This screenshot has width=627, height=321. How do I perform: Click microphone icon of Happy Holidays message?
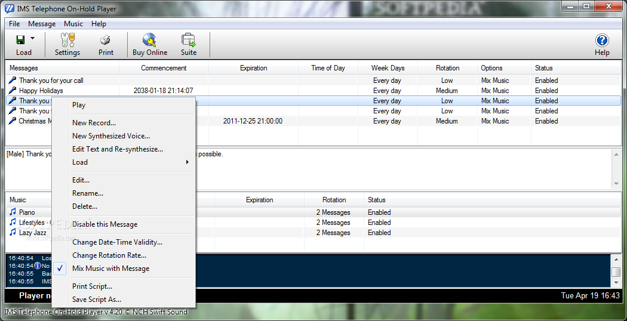point(13,91)
